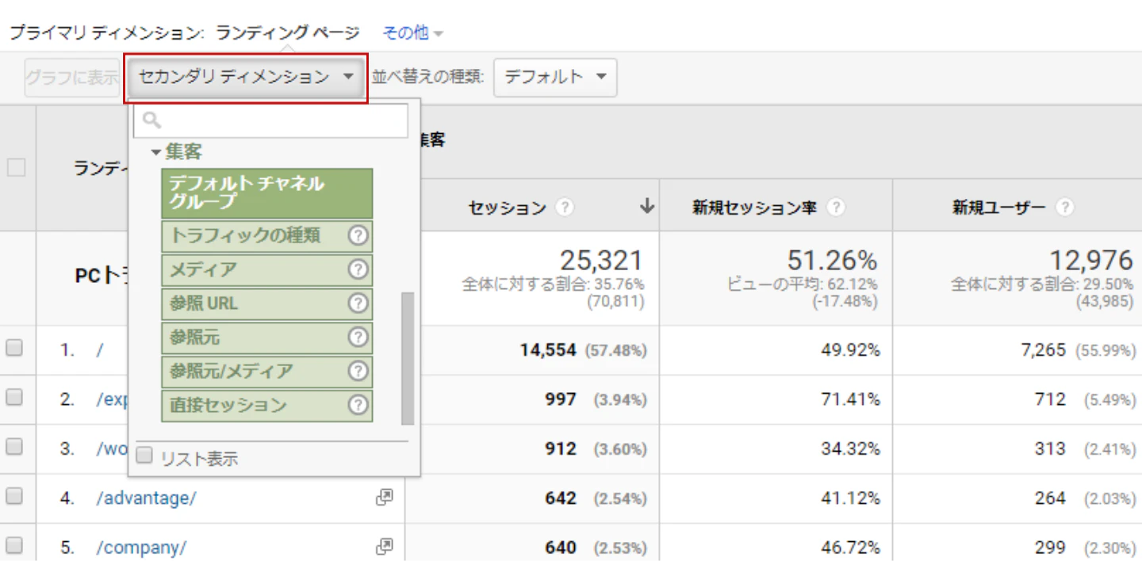Image resolution: width=1142 pixels, height=561 pixels.
Task: Select 参照 URL dimension
Action: click(267, 303)
